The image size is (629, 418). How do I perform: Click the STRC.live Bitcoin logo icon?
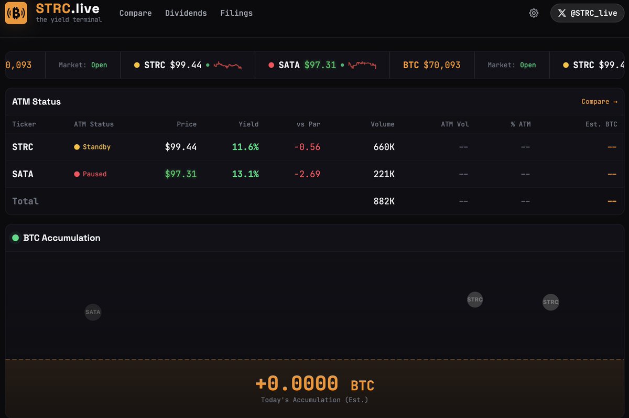[x=16, y=13]
